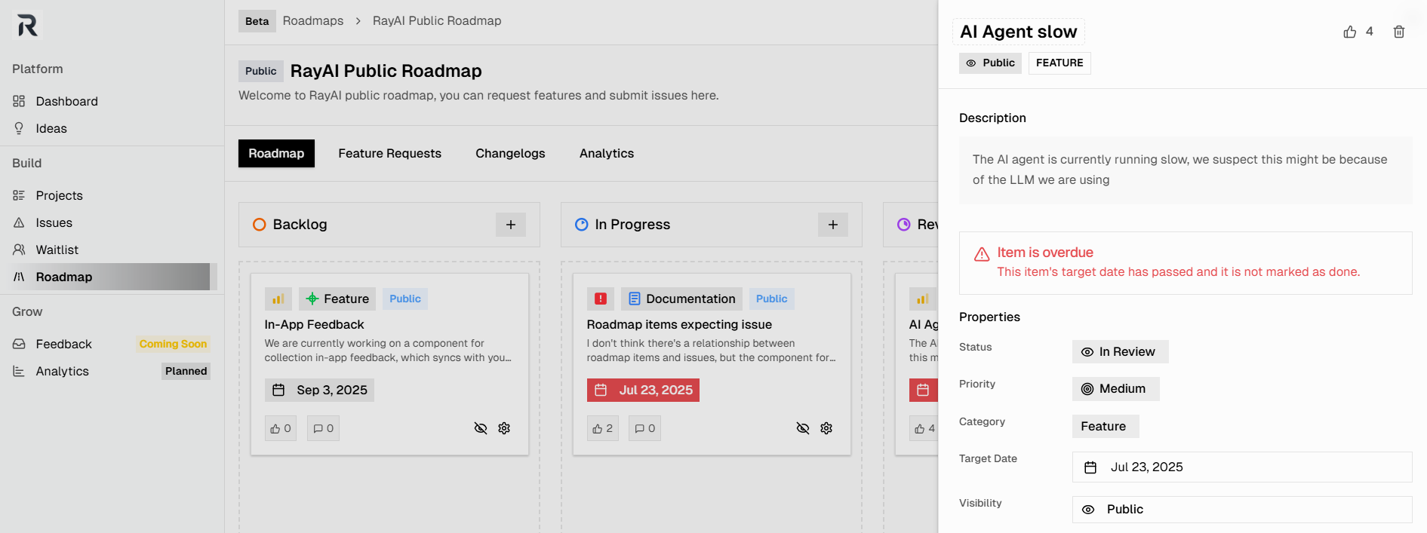Toggle visibility on In-App Feedback card
1427x533 pixels.
point(481,428)
